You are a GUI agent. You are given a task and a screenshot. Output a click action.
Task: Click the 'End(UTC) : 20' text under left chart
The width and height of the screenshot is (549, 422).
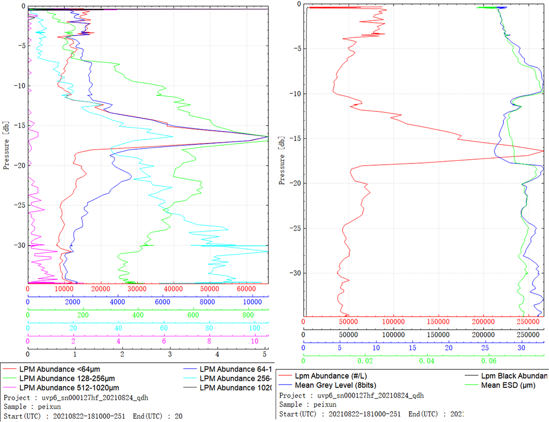[158, 416]
